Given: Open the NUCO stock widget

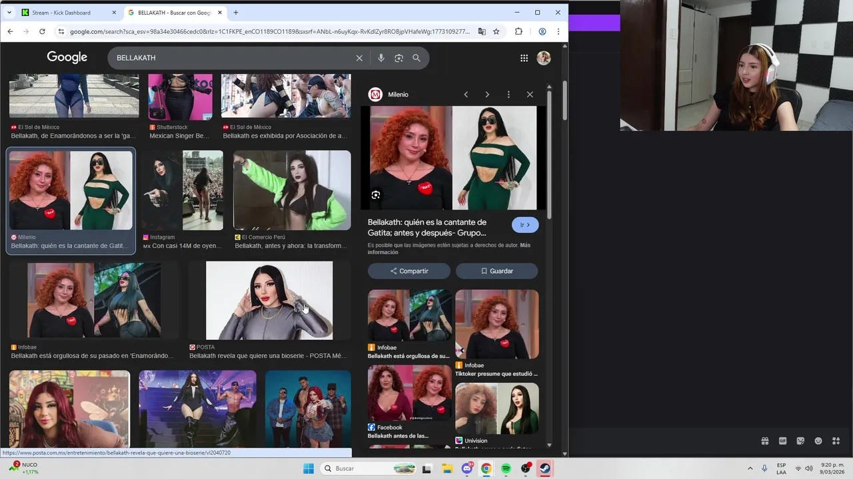Looking at the screenshot, I should [23, 468].
